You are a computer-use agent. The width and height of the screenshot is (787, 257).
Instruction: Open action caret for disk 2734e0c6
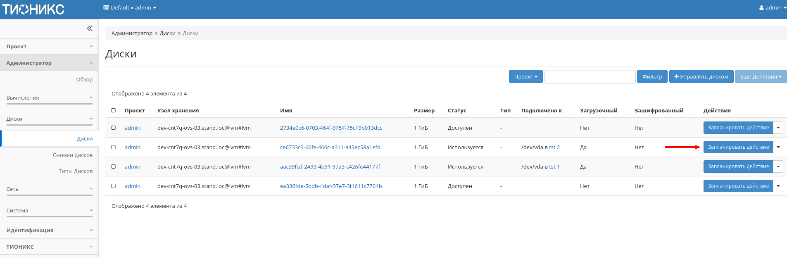pyautogui.click(x=778, y=128)
